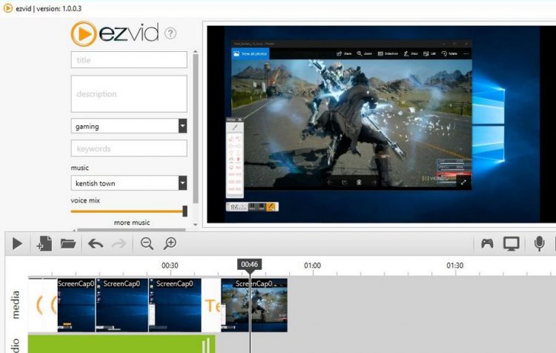Click the gamepad game capture icon
The image size is (556, 353).
coord(487,243)
